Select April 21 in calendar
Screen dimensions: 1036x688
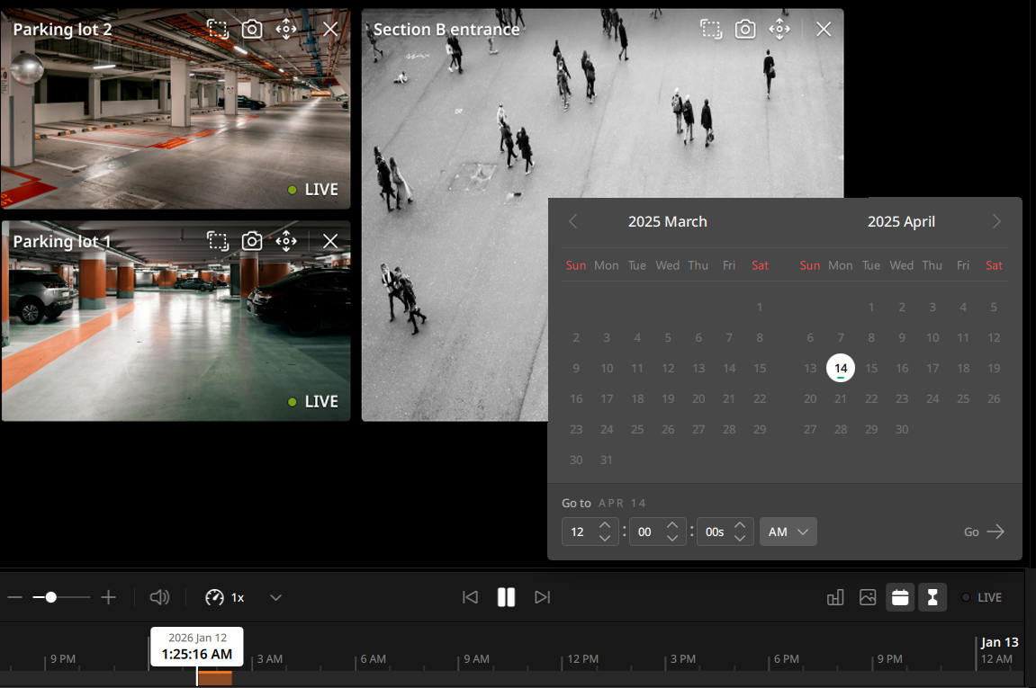tap(841, 398)
